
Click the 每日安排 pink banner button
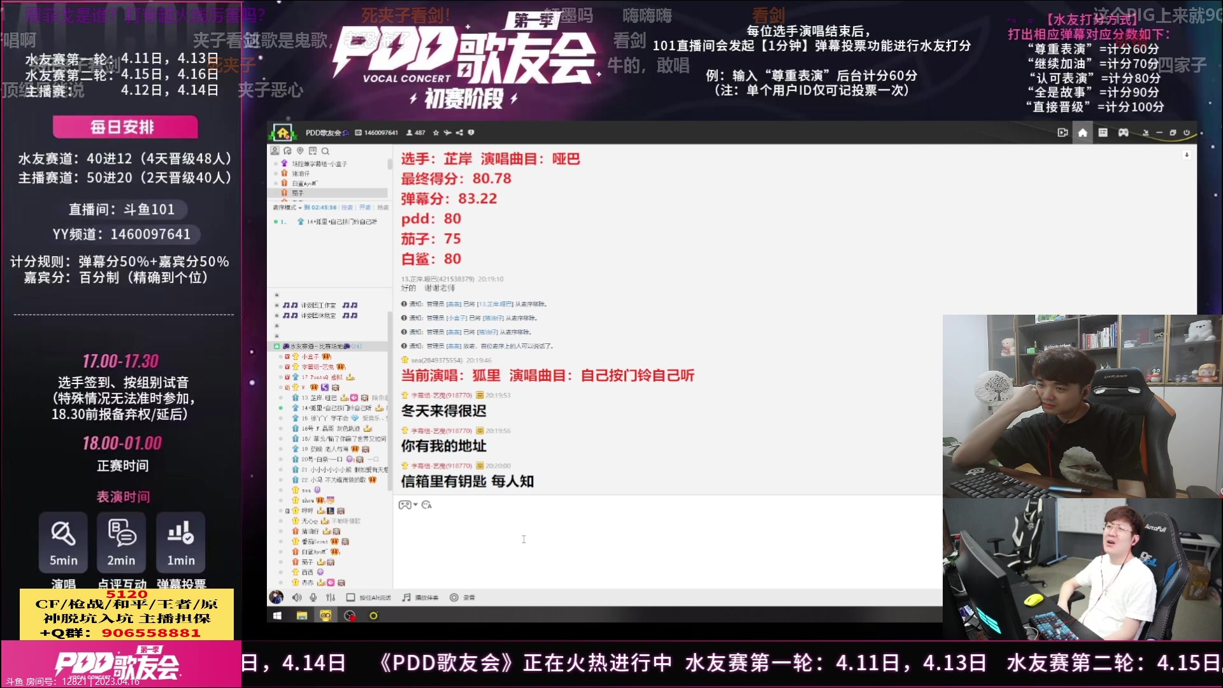(x=125, y=127)
